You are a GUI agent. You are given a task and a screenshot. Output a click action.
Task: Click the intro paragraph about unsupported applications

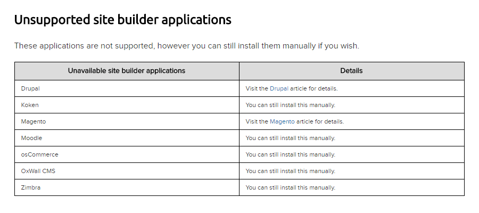tap(187, 46)
